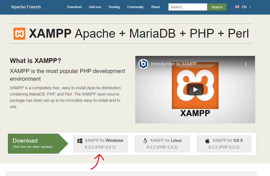Click the orange XAMPP logo icon in the heading
Image resolution: width=270 pixels, height=176 pixels.
pos(19,33)
